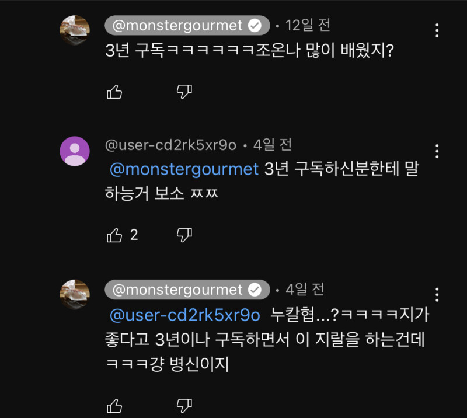Screen dimensions: 467x418
Task: Open purple default avatar of user-cd2rk5xr9o
Action: click(75, 151)
